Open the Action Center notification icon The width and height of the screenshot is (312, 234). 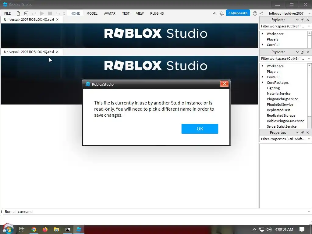click(302, 229)
